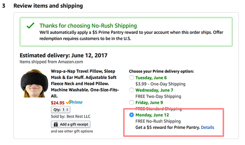245x145 pixels.
Task: Click the "Review items and shipping" heading
Action: point(48,6)
